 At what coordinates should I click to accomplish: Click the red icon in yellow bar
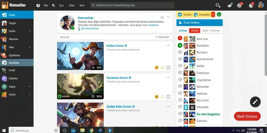213,15
